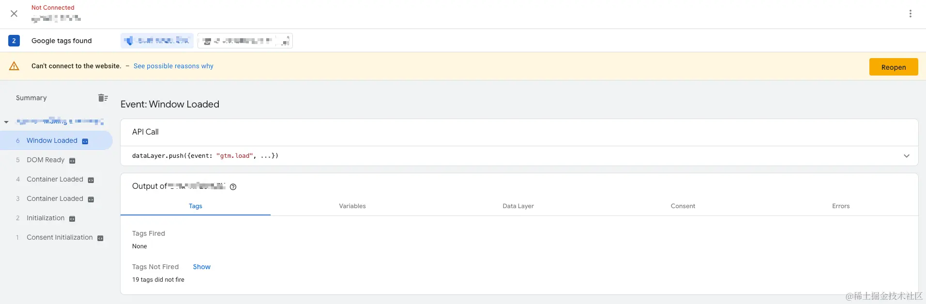This screenshot has width=926, height=304.
Task: Select the first blurred Google tag chip
Action: coord(157,41)
